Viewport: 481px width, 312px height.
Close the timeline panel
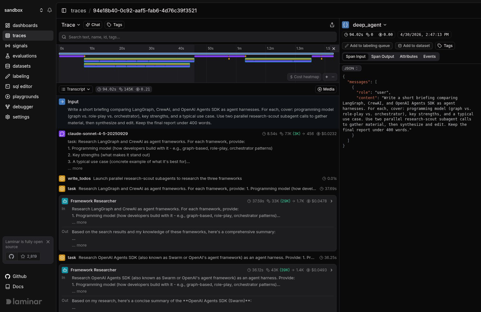[x=334, y=49]
